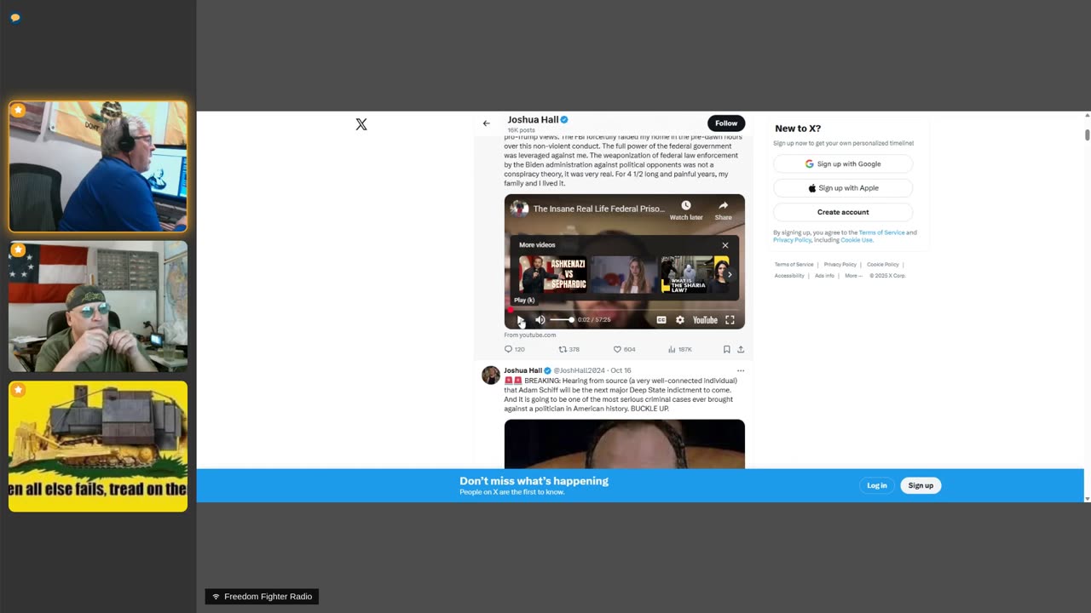Repost the post with 378 reposts

(x=569, y=349)
